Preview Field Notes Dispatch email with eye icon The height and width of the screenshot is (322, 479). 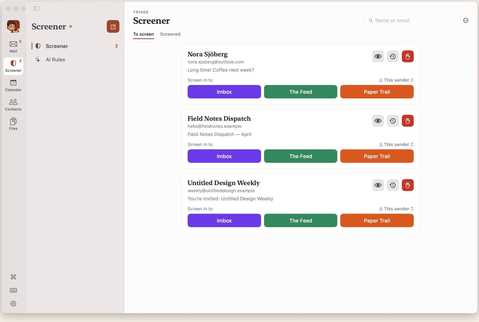tap(378, 121)
